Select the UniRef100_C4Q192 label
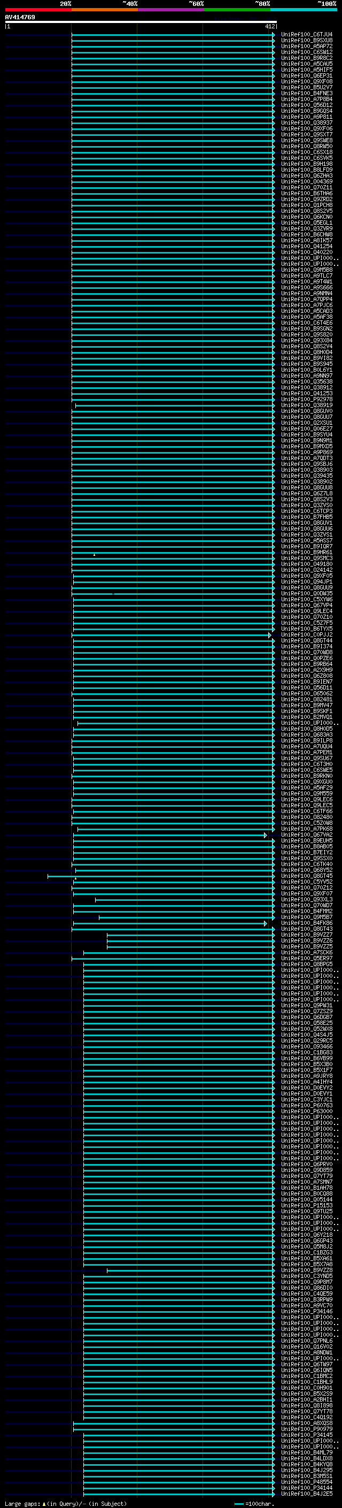 (306, 1417)
